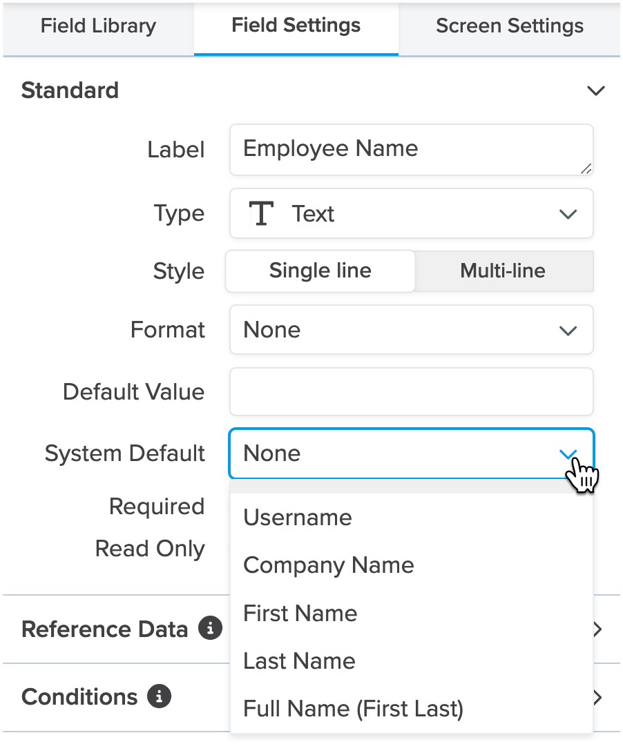Select Username from the dropdown list

tap(411, 518)
